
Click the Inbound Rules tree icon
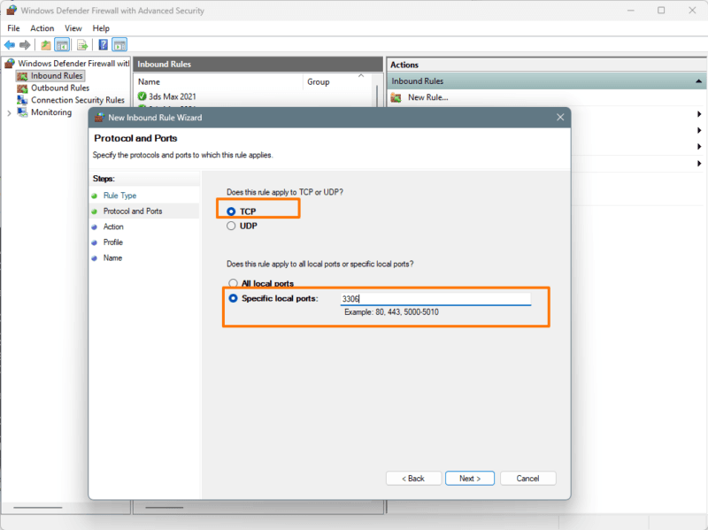pos(22,76)
